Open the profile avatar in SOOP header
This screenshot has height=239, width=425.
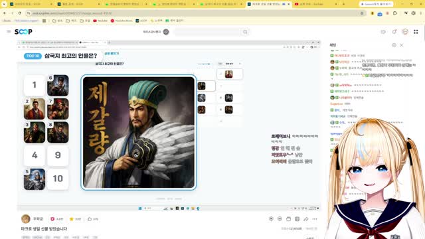(x=405, y=32)
